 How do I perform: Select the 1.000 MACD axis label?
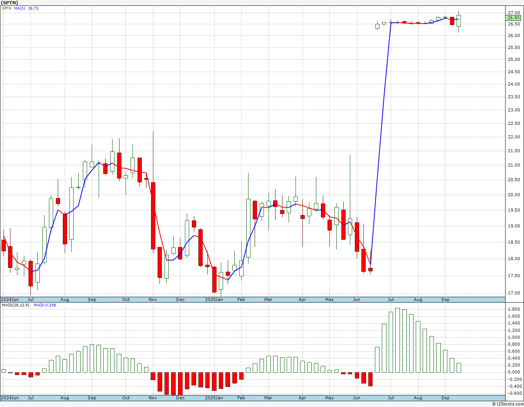(514, 337)
